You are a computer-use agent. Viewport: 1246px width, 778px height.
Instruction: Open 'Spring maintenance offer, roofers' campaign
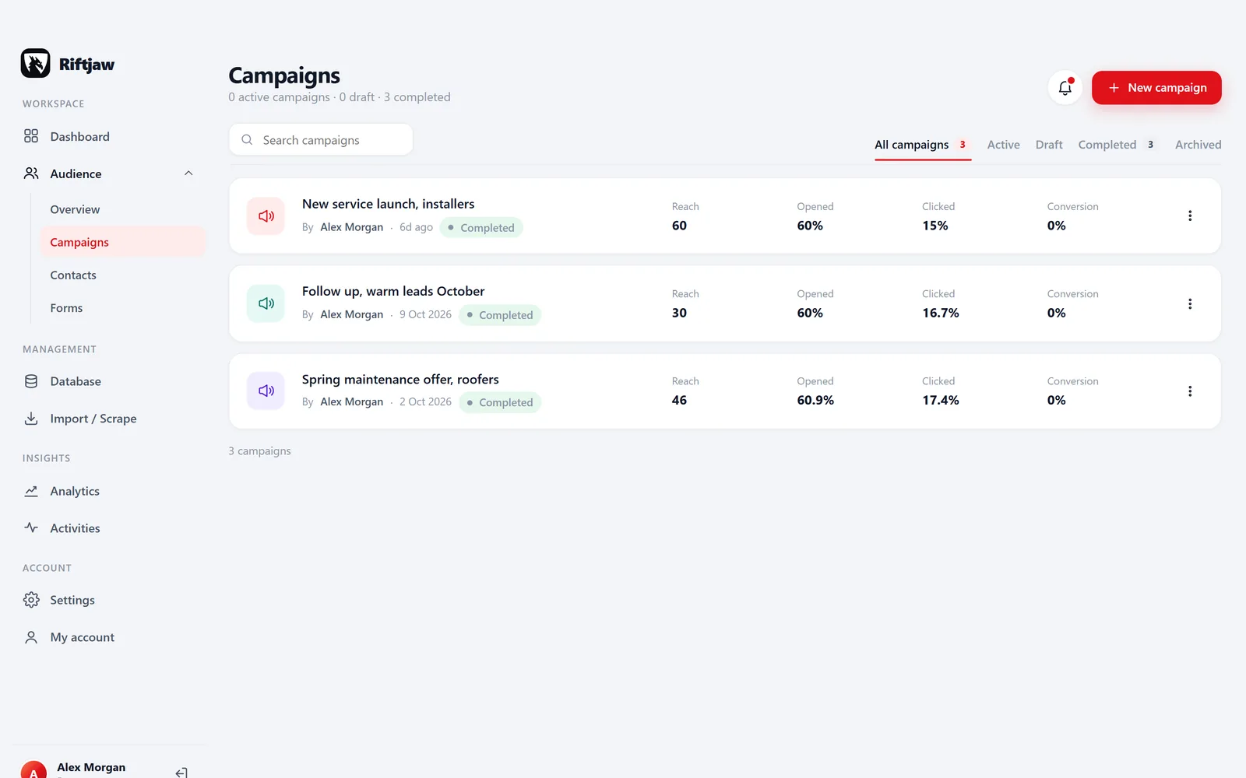coord(400,379)
